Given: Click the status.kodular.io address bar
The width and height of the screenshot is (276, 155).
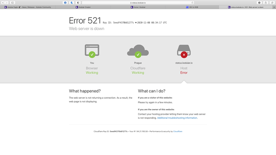Looking at the screenshot, I should click(x=138, y=3).
